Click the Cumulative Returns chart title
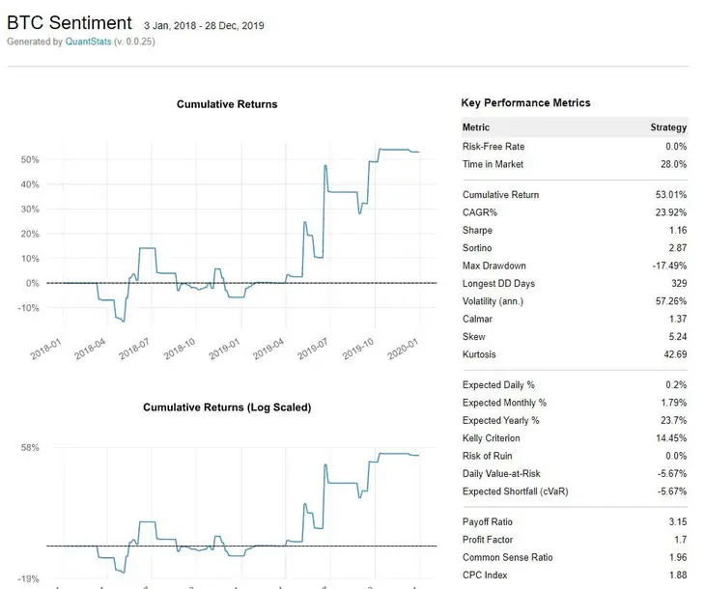This screenshot has width=705, height=589. (x=227, y=104)
